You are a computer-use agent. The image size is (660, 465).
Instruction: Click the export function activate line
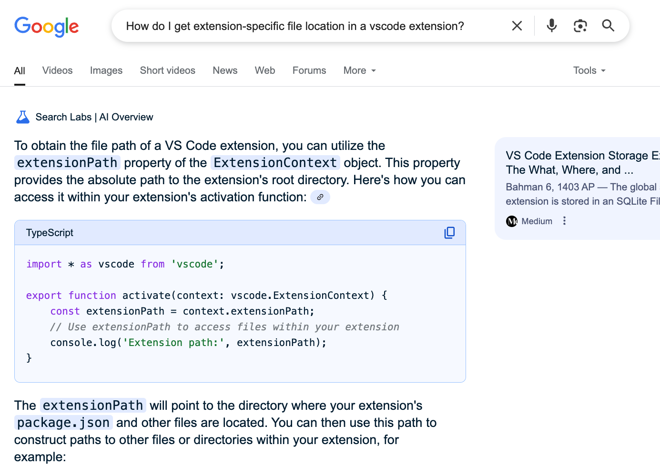point(207,296)
